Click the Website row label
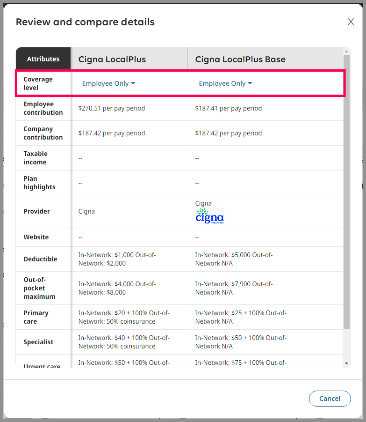Screen dimensions: 366x422 tap(36, 237)
